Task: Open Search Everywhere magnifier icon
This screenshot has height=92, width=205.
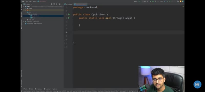Action: pos(178,1)
